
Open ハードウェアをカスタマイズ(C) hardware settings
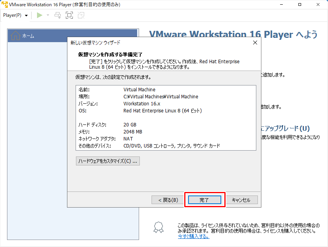click(x=108, y=161)
